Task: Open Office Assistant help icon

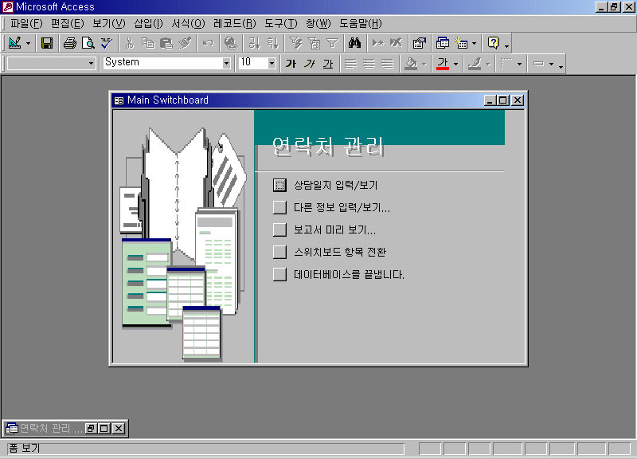Action: coord(493,43)
